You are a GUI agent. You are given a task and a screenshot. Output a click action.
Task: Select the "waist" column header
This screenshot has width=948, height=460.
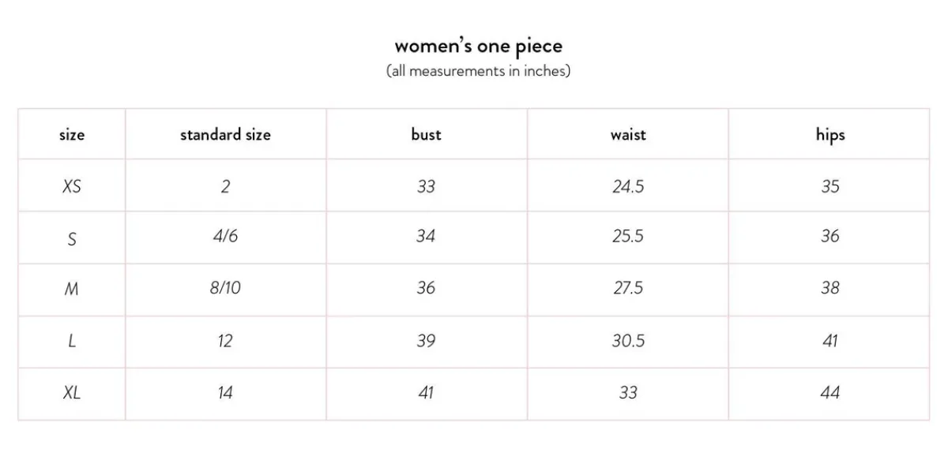(x=628, y=135)
